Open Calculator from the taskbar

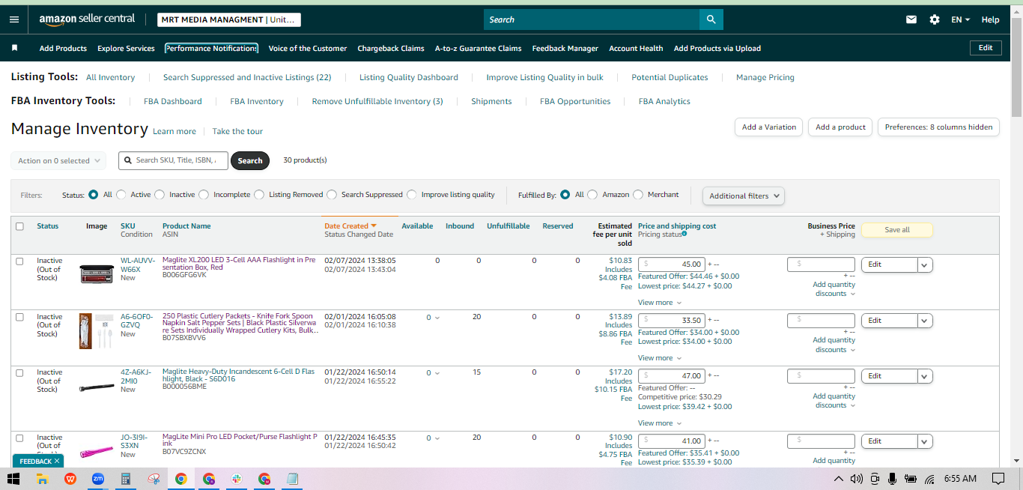pyautogui.click(x=126, y=479)
